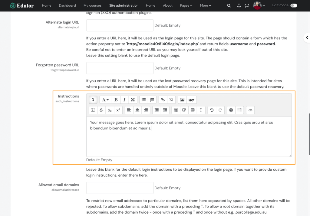Insert a table

pos(193,110)
